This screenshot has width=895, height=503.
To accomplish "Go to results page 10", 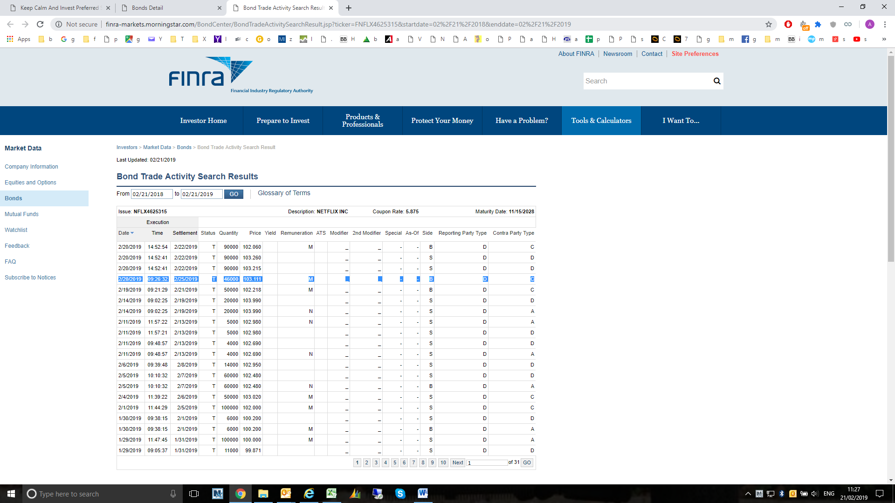I will [x=443, y=462].
